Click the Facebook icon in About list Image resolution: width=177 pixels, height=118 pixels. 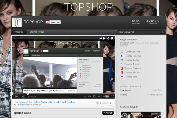[x=122, y=56]
